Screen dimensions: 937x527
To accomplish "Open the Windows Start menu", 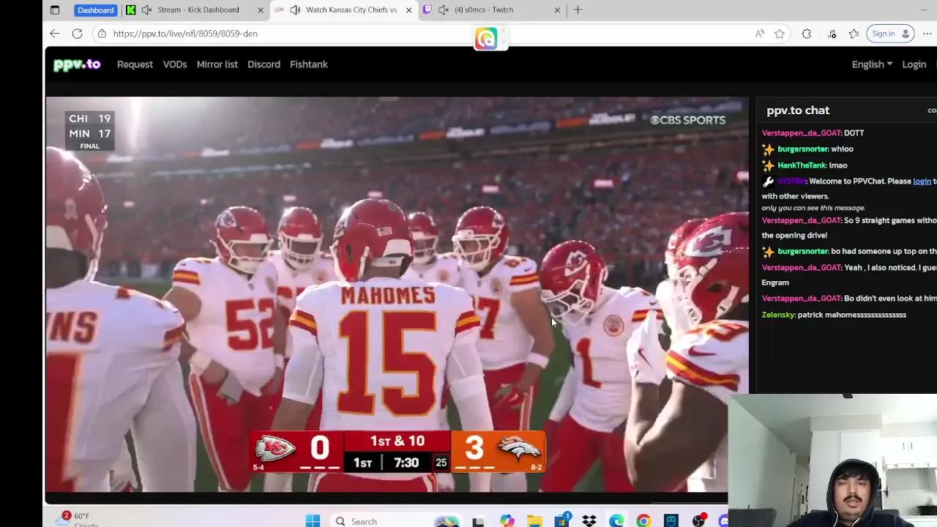I will [313, 521].
